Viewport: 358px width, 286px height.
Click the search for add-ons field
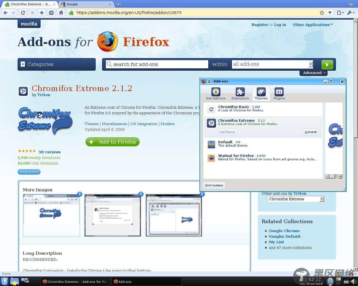point(157,64)
